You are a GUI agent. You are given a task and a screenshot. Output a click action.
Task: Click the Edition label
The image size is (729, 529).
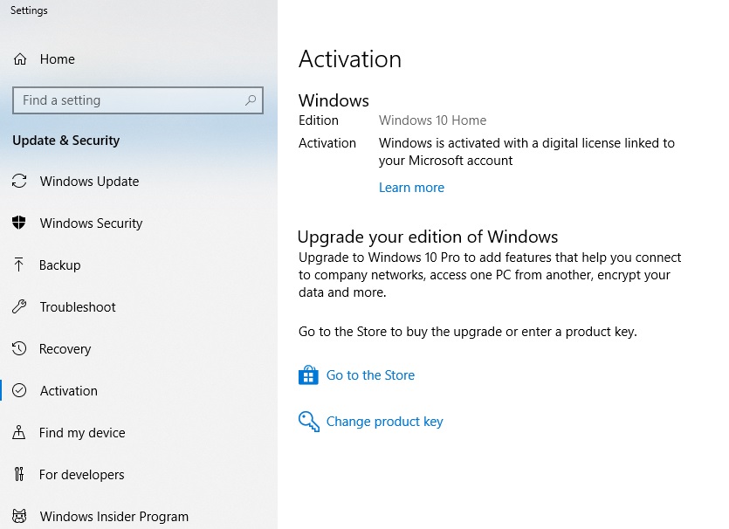click(x=319, y=120)
